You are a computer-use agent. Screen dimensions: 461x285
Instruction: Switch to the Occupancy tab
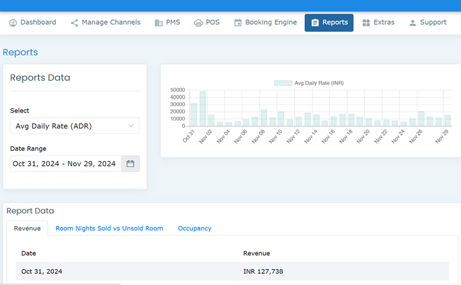point(194,229)
